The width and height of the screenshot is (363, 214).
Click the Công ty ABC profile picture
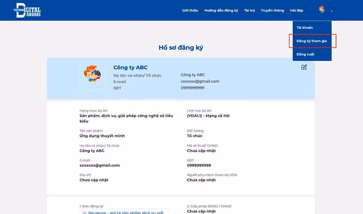tap(92, 76)
